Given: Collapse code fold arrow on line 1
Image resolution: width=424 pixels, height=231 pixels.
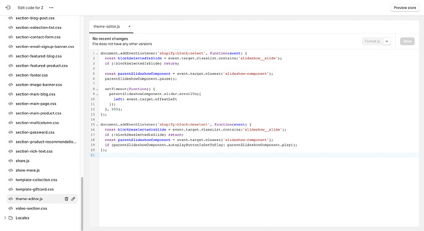Looking at the screenshot, I should click(x=97, y=54).
